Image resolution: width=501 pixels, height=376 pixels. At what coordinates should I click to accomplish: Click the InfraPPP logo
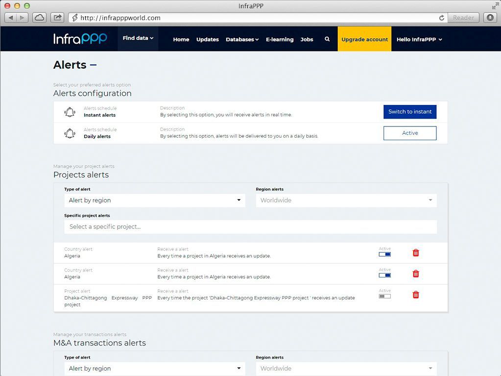[80, 39]
